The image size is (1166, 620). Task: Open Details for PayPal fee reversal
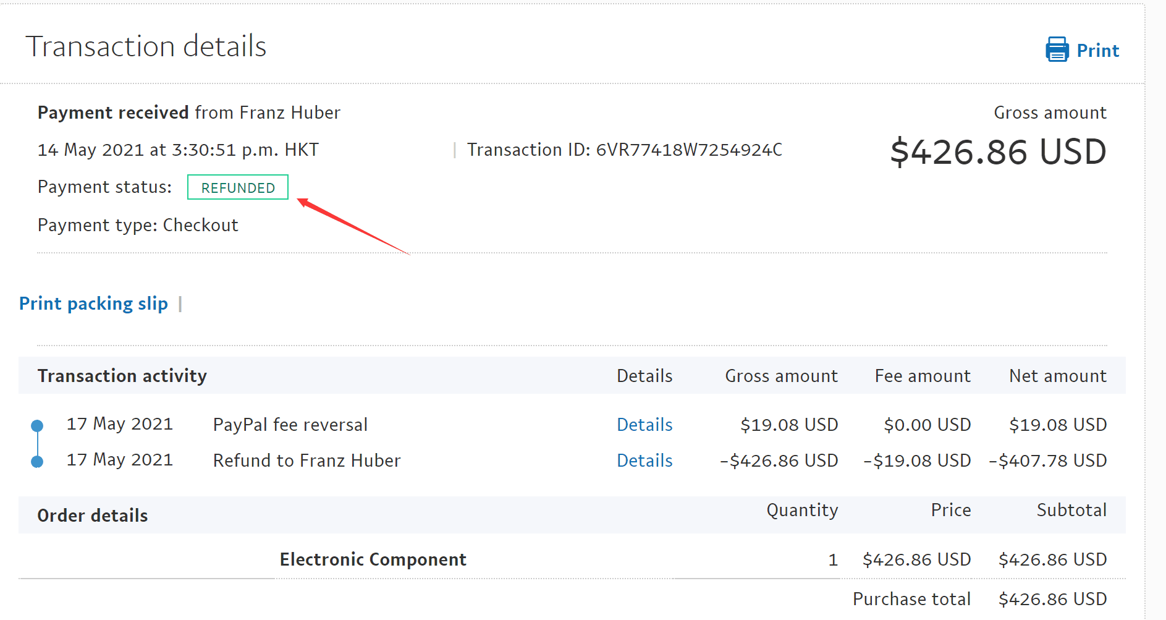tap(644, 425)
